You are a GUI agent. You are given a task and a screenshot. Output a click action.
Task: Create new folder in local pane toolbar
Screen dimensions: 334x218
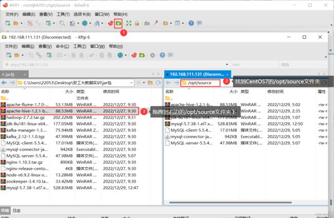(151, 83)
